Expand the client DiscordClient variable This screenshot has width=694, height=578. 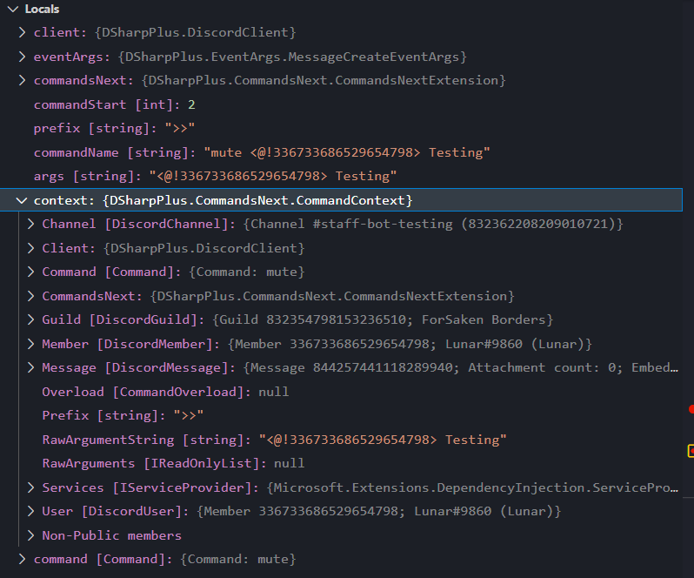[x=22, y=32]
